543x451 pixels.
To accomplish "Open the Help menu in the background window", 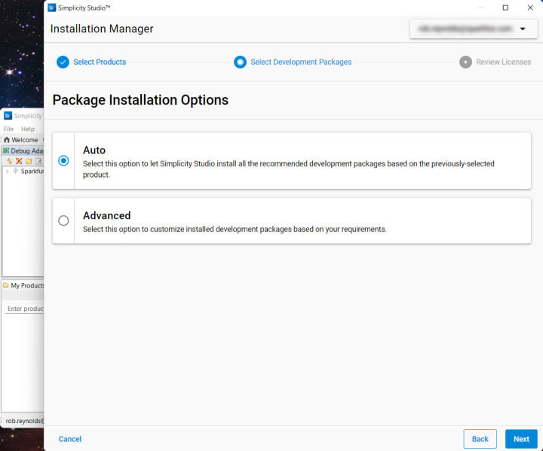I will [x=28, y=129].
